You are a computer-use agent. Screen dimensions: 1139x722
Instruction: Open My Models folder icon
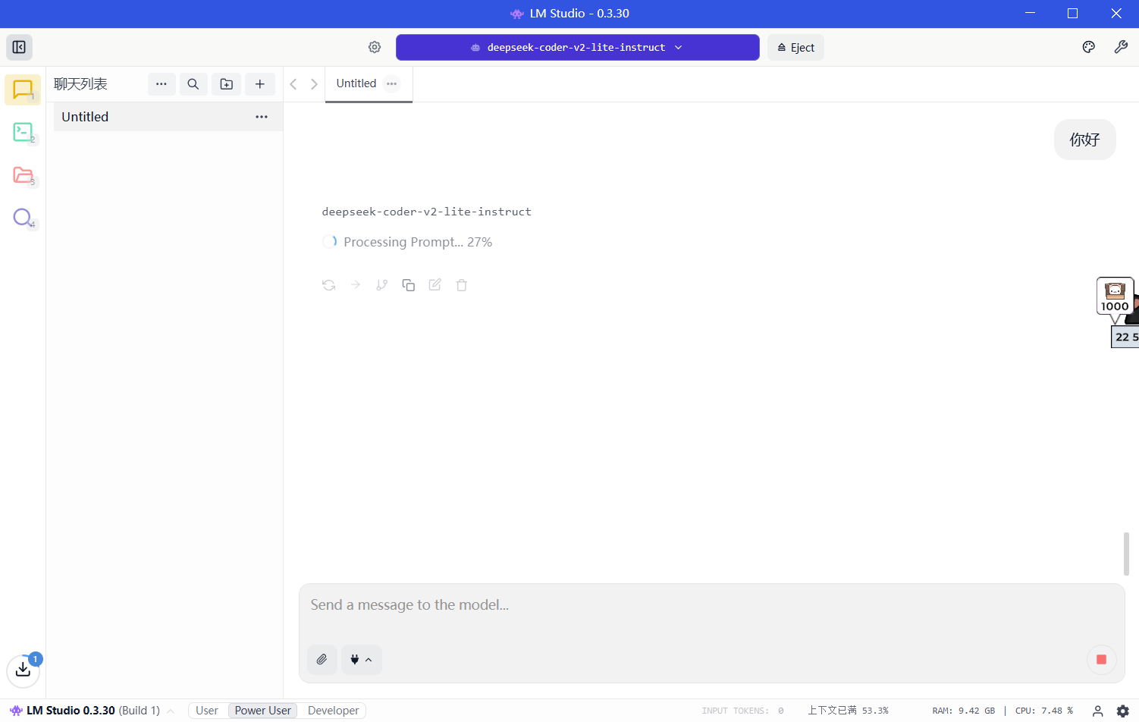[23, 175]
